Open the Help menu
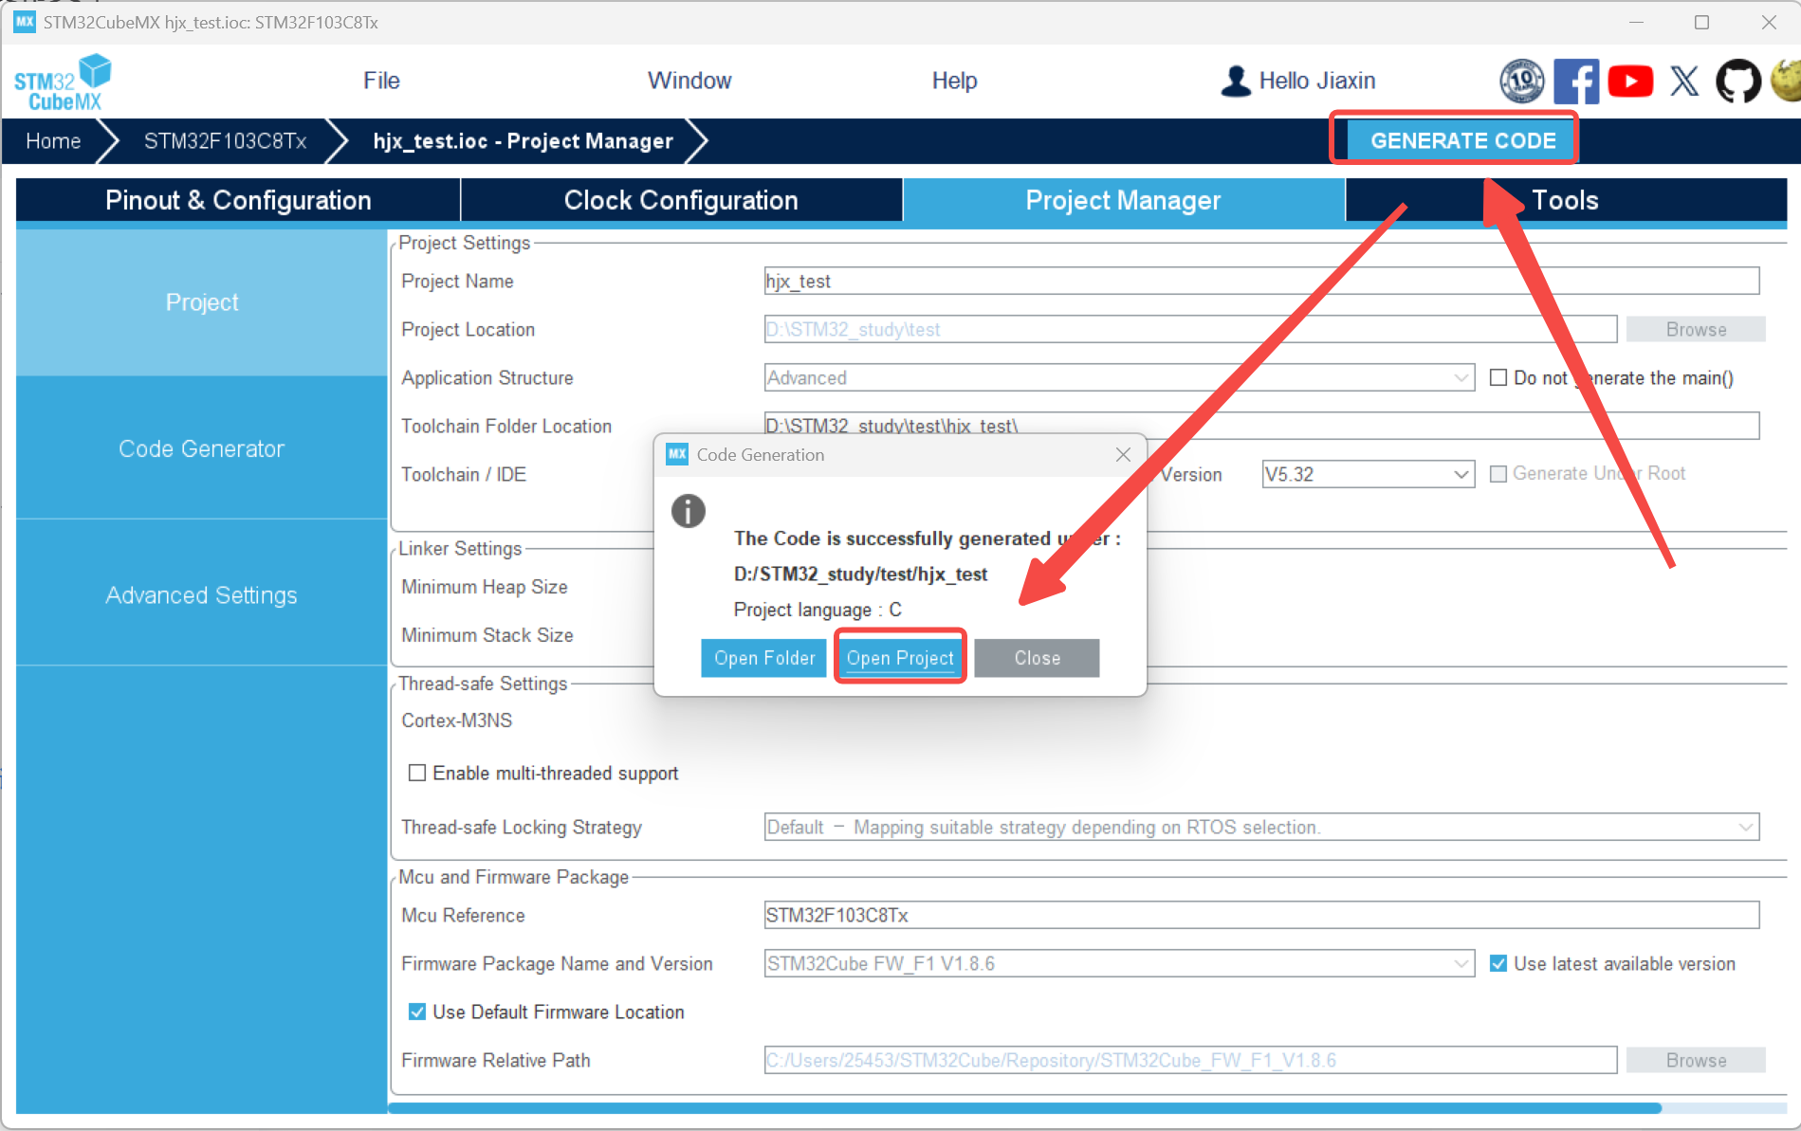The image size is (1801, 1131). click(x=954, y=81)
